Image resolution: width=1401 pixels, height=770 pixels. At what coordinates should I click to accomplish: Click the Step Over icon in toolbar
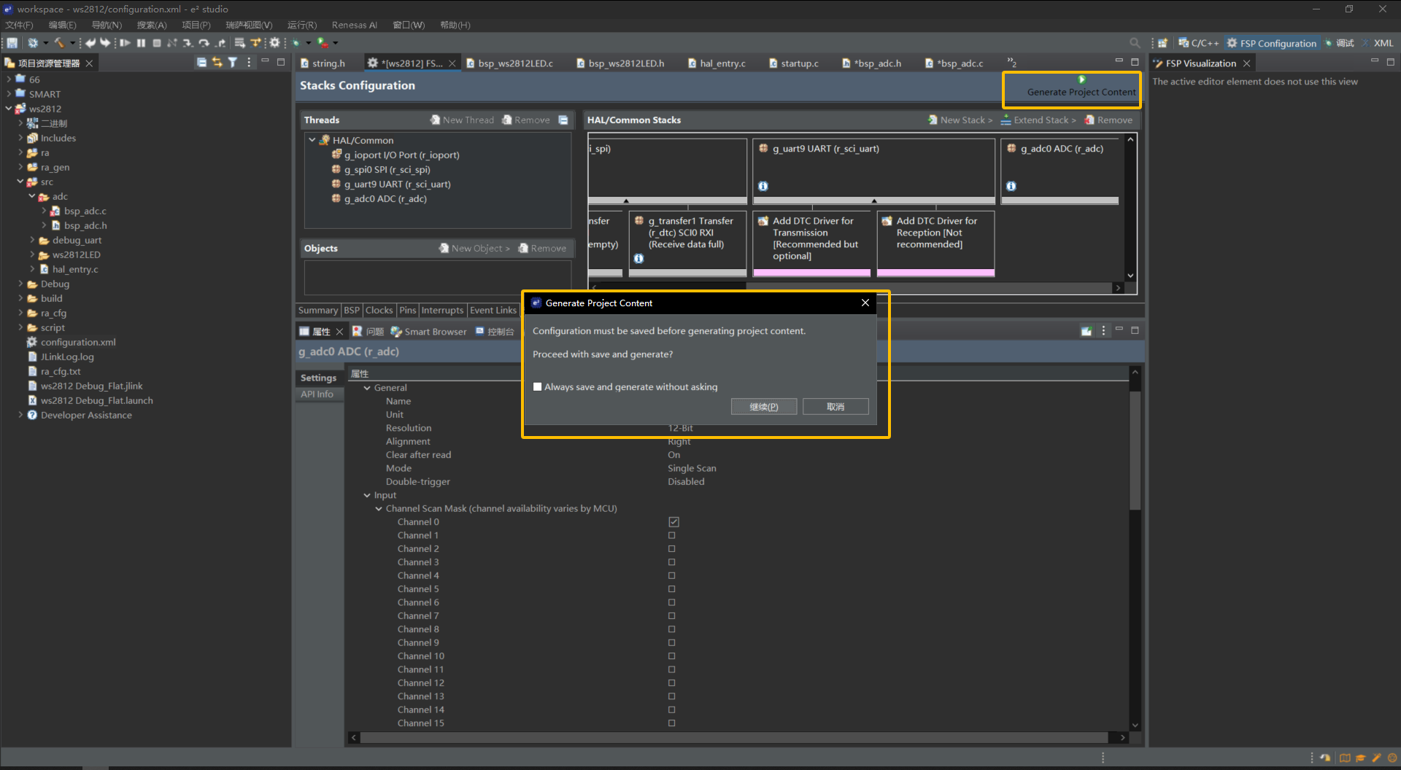click(204, 43)
